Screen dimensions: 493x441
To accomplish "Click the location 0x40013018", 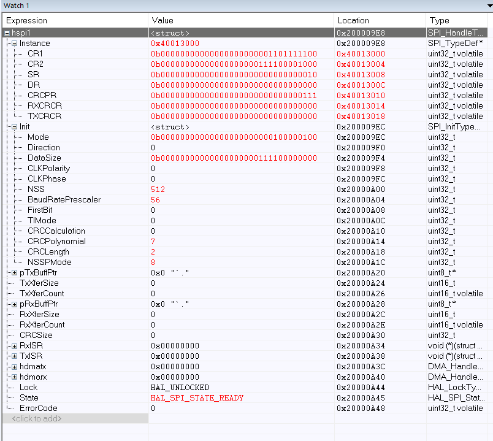I will [361, 117].
